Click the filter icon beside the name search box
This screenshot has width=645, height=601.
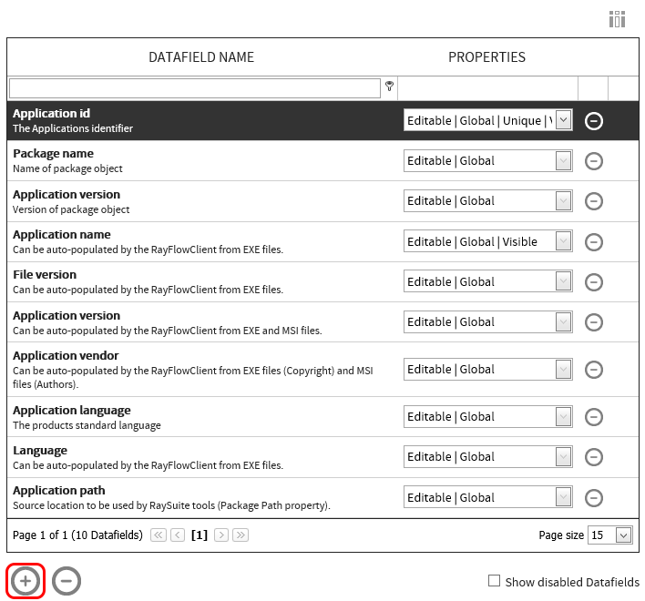(390, 87)
